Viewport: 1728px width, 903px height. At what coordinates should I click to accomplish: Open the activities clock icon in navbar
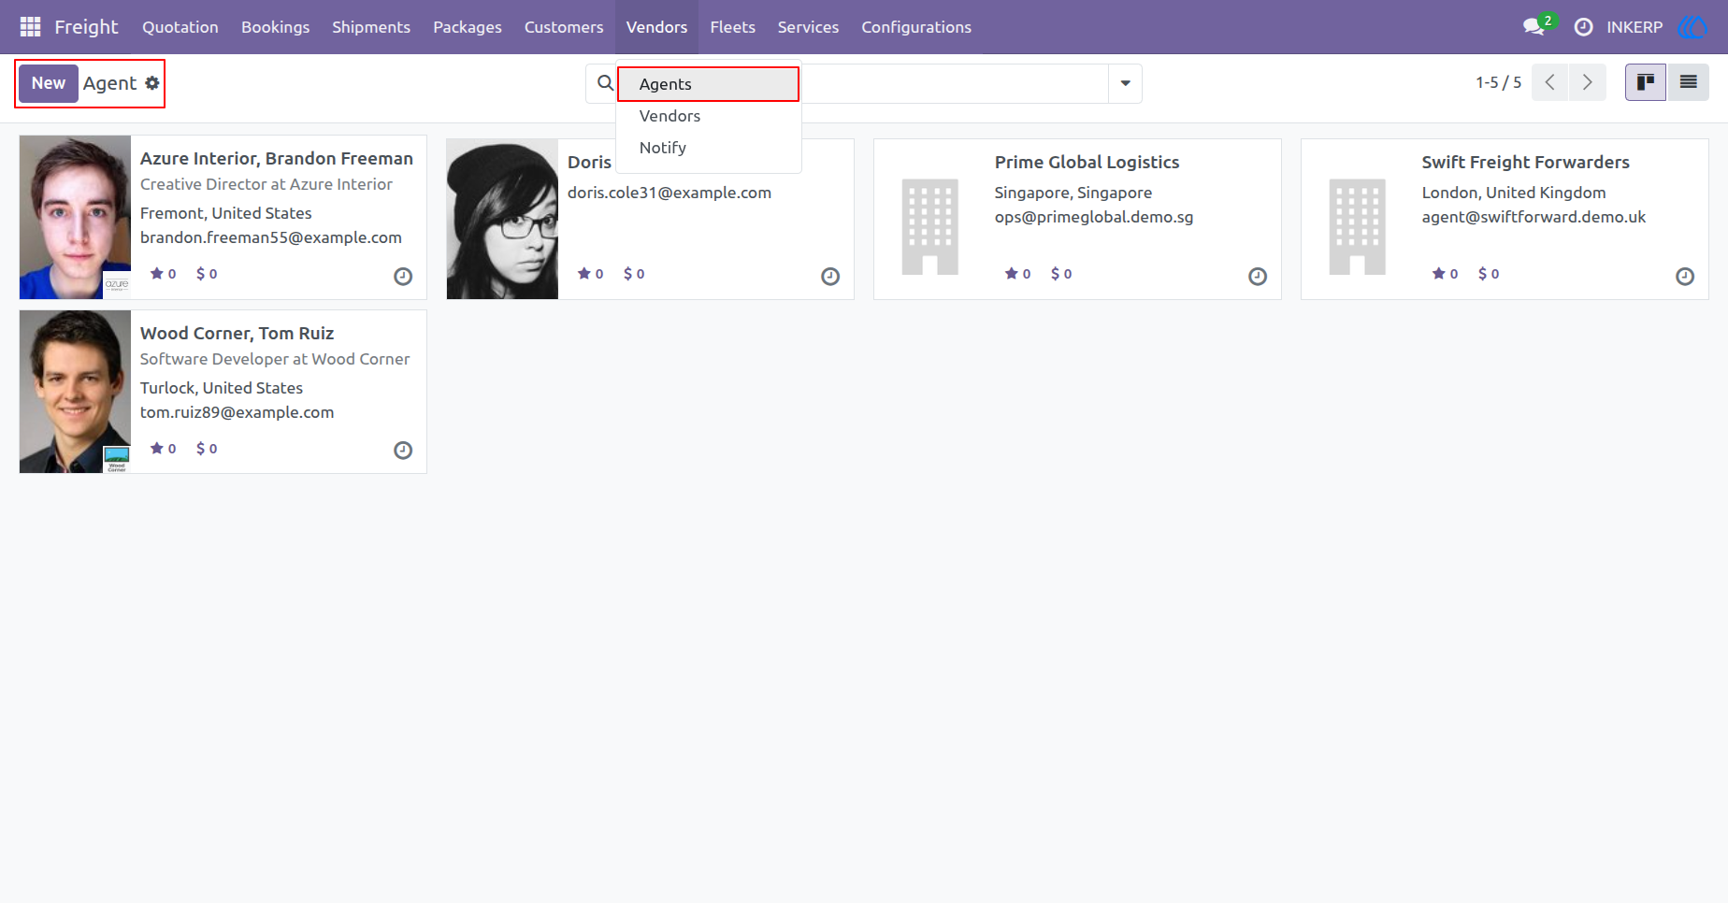click(1583, 27)
